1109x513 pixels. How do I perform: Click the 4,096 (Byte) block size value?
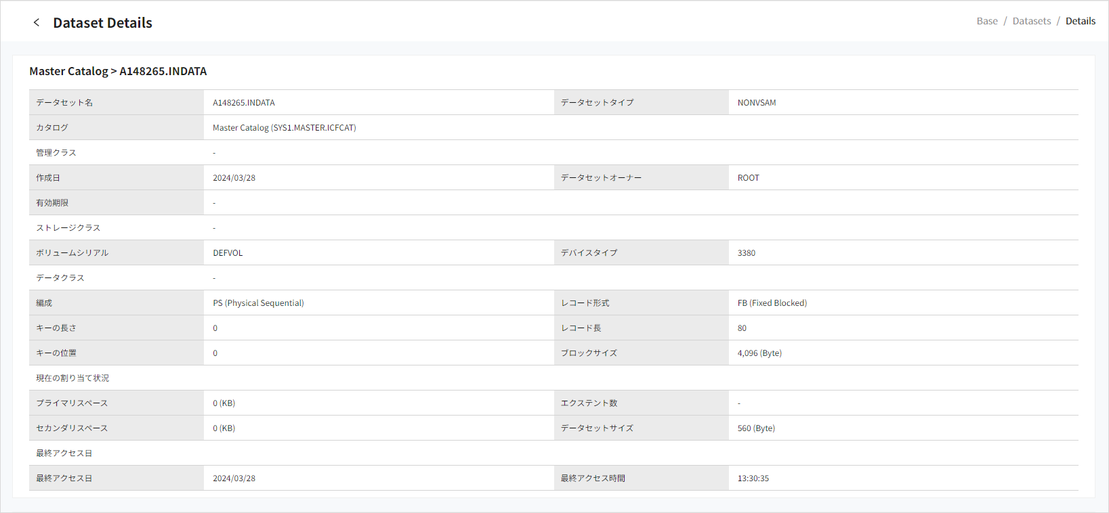pos(759,353)
